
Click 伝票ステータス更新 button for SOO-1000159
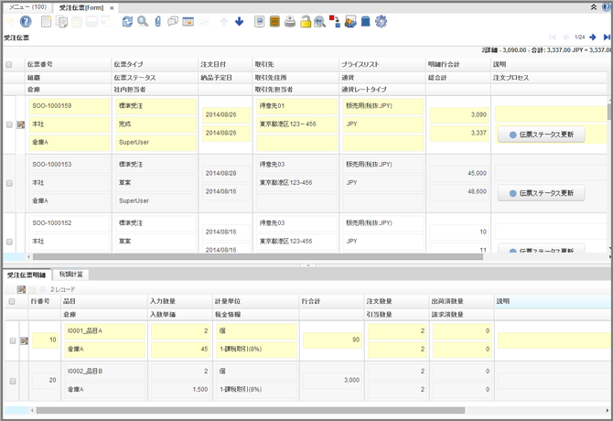click(541, 135)
